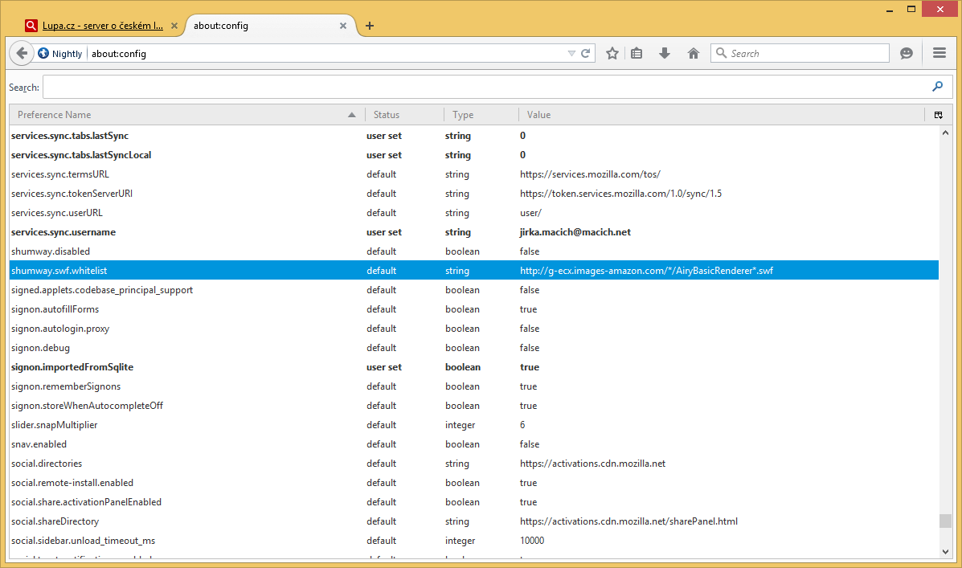The height and width of the screenshot is (568, 962).
Task: Close the about:config tab
Action: pos(343,26)
